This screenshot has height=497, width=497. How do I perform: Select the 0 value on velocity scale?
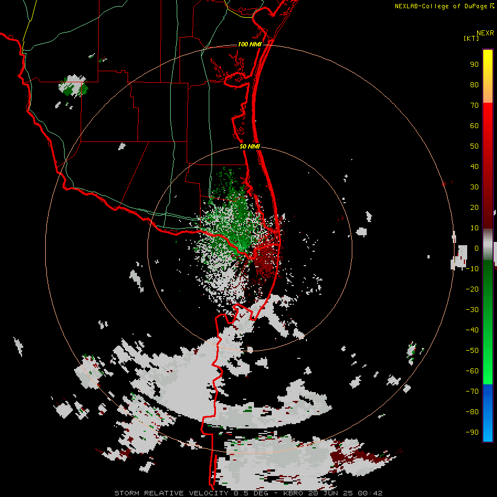(x=477, y=248)
